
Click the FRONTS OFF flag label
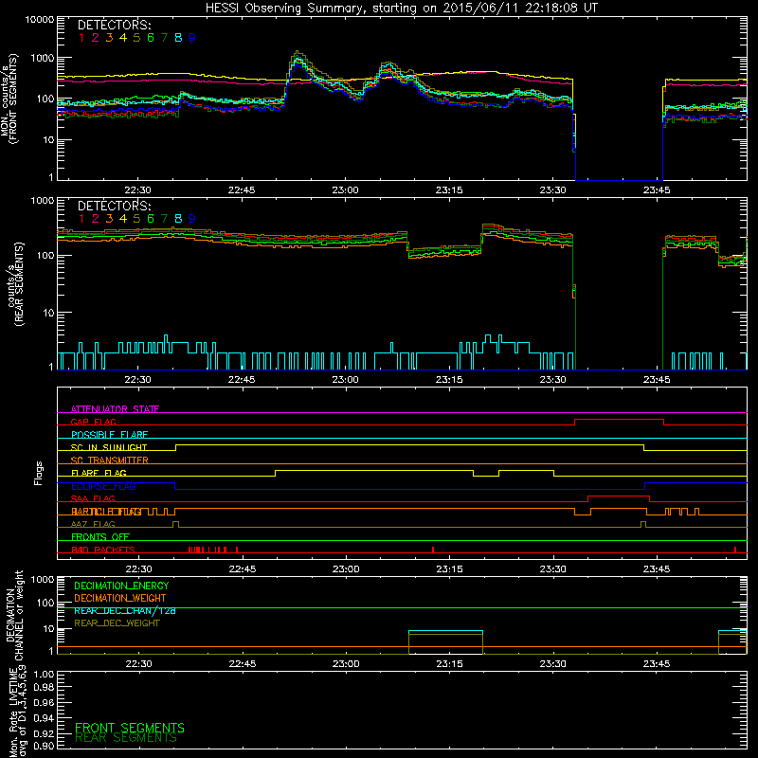coord(100,537)
